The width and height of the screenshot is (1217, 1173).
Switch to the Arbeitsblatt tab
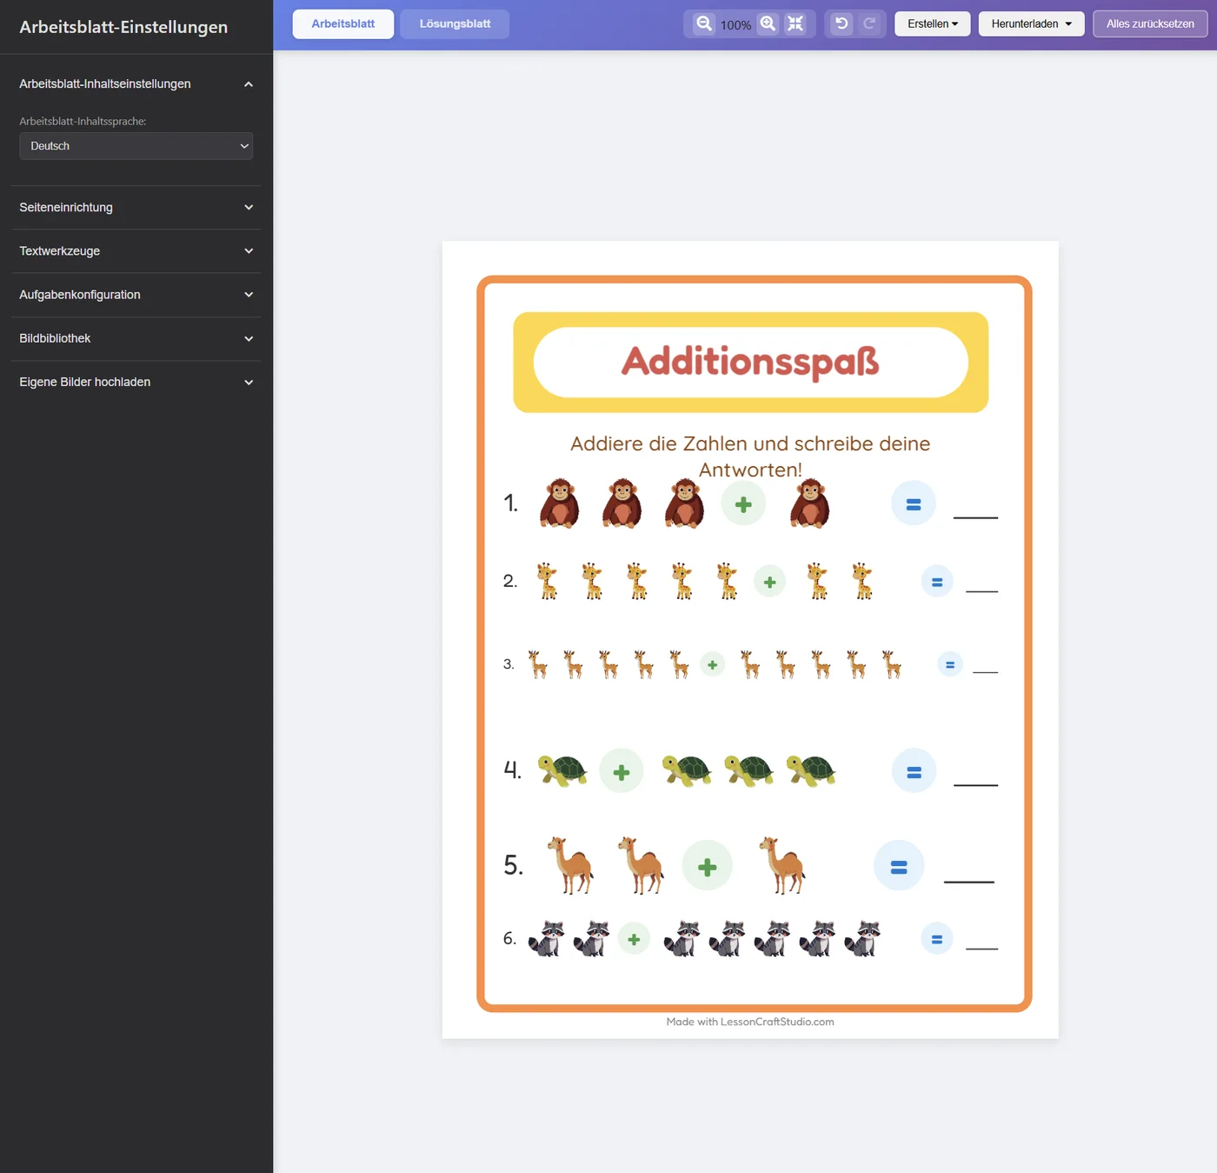coord(343,23)
